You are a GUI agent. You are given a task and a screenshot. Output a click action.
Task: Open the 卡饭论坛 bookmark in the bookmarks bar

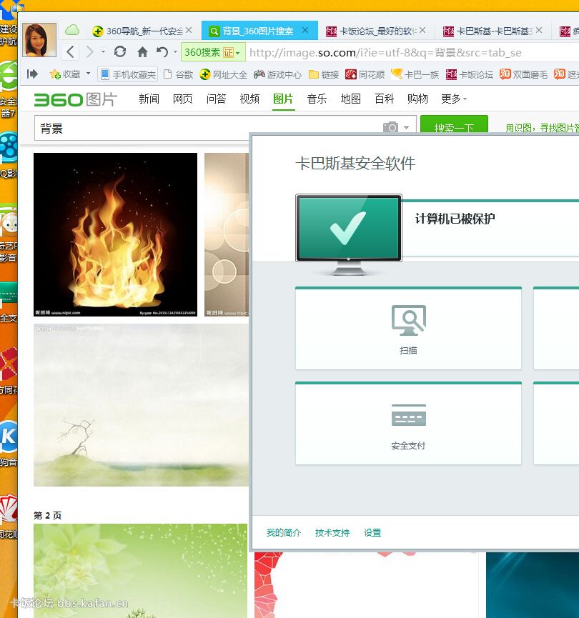470,74
